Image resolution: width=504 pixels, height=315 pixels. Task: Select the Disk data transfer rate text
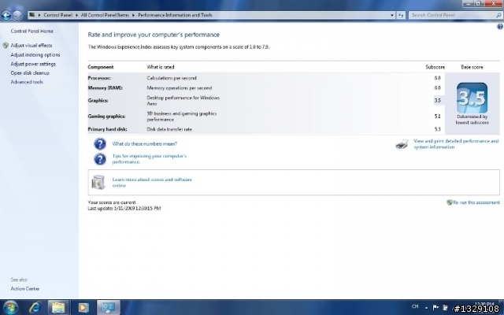coord(169,129)
